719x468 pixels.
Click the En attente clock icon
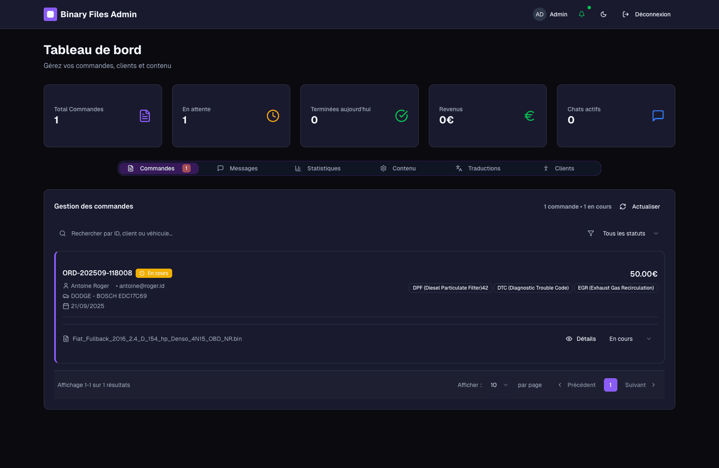click(273, 116)
